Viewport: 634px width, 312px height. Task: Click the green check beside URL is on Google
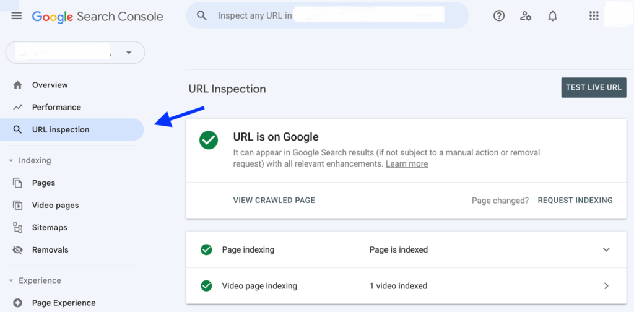click(209, 141)
